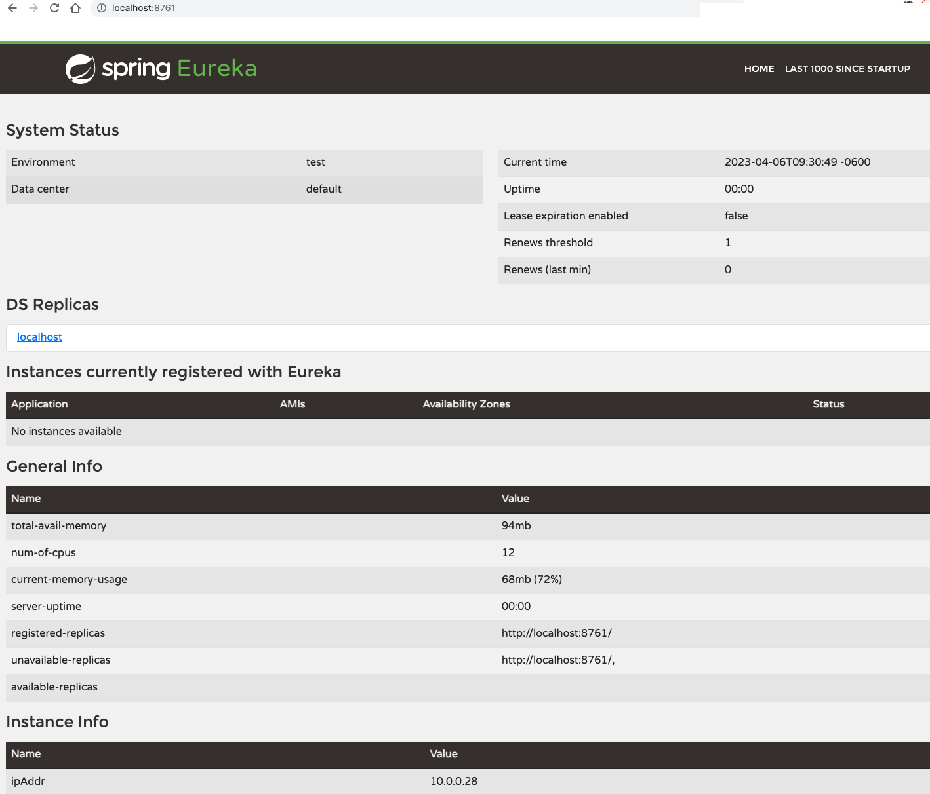
Task: Click the Uptime value 00:00
Action: coord(739,189)
